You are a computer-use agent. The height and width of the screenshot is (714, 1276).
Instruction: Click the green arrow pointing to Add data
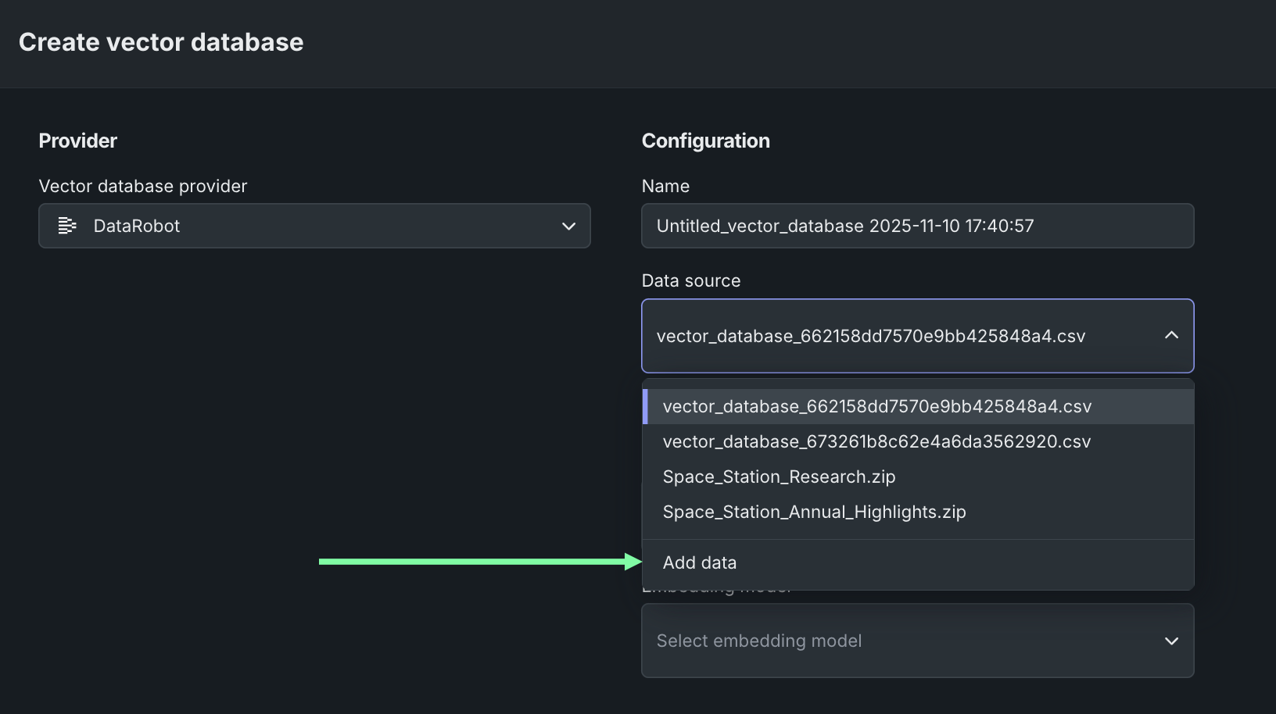pyautogui.click(x=478, y=562)
